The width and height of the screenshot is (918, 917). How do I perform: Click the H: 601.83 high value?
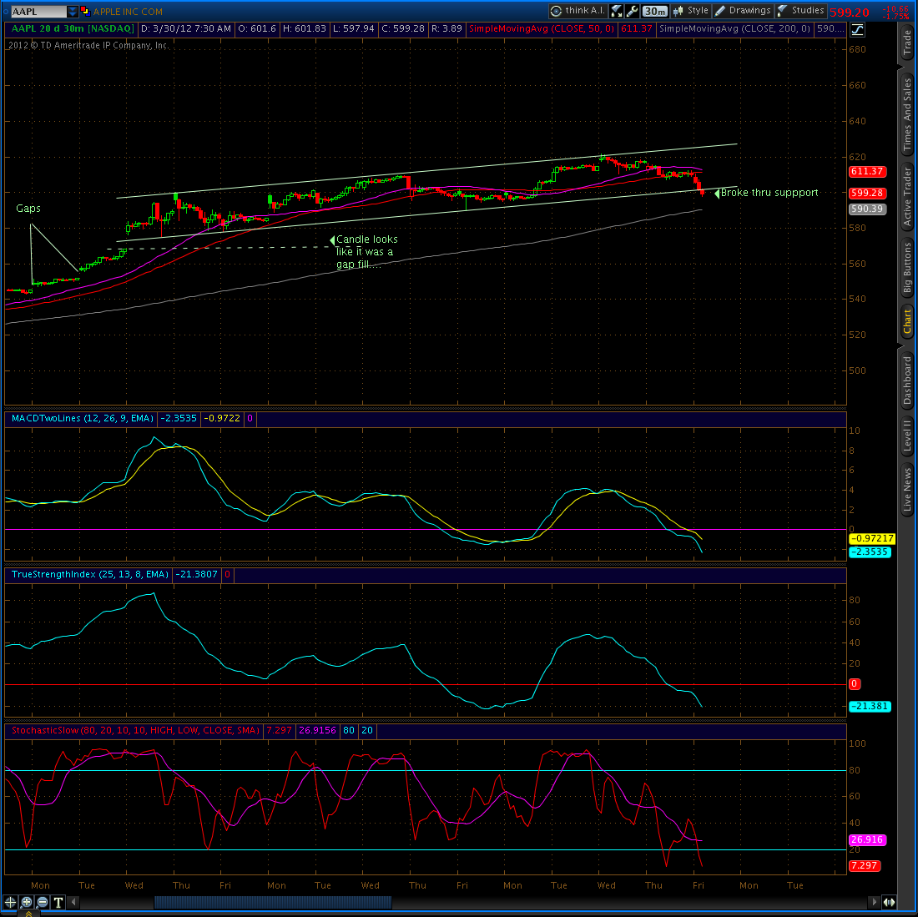click(304, 28)
